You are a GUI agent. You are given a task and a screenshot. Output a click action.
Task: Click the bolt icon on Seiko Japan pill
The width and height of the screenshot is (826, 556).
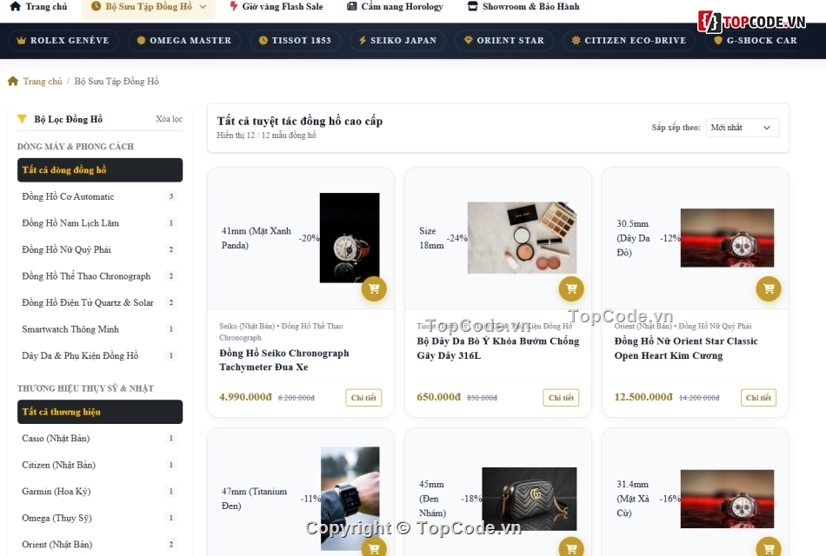coord(363,41)
